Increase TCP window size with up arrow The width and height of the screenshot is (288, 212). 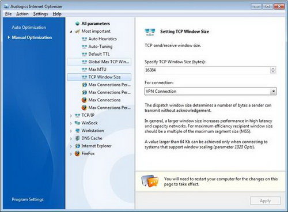click(273, 69)
